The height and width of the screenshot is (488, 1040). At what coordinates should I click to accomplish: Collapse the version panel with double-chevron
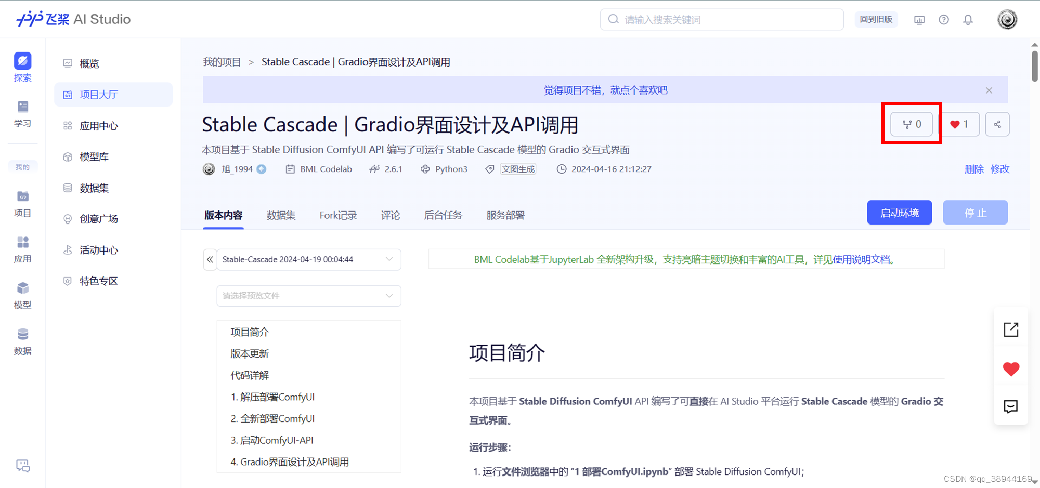[210, 259]
